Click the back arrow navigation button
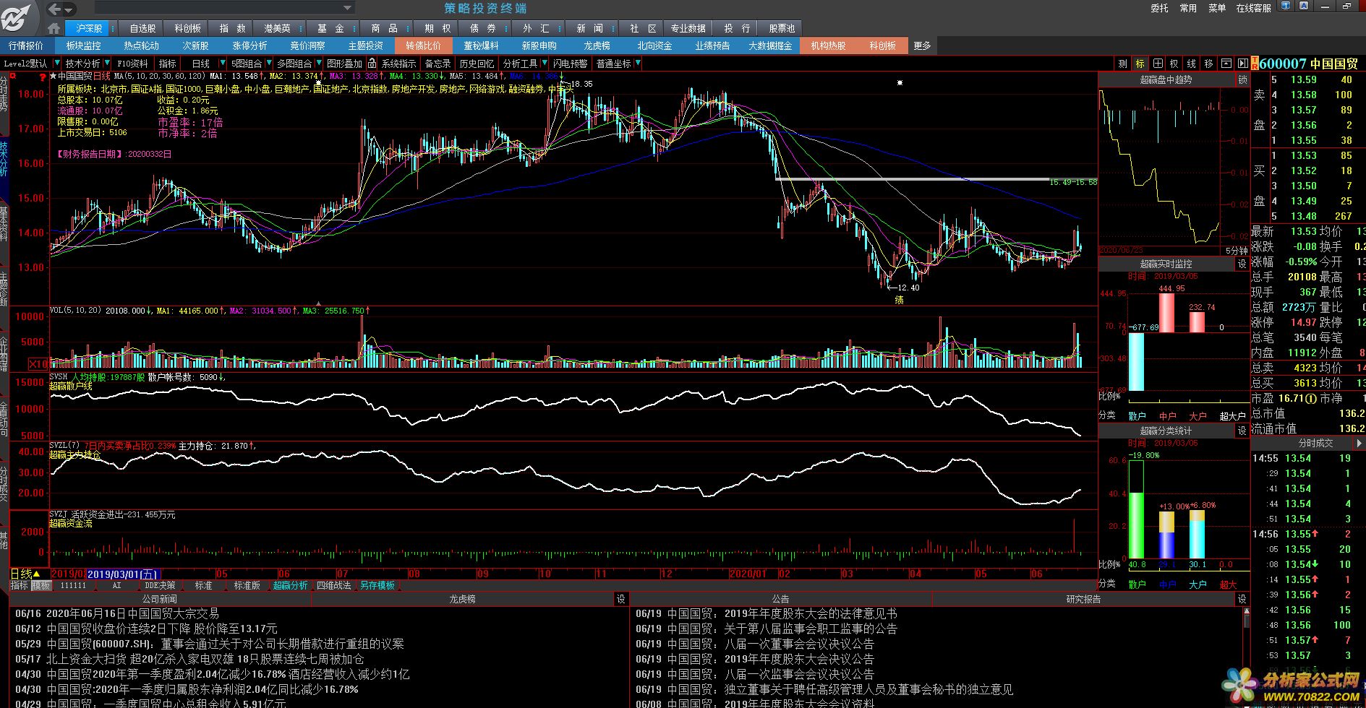Viewport: 1366px width, 708px height. (54, 9)
